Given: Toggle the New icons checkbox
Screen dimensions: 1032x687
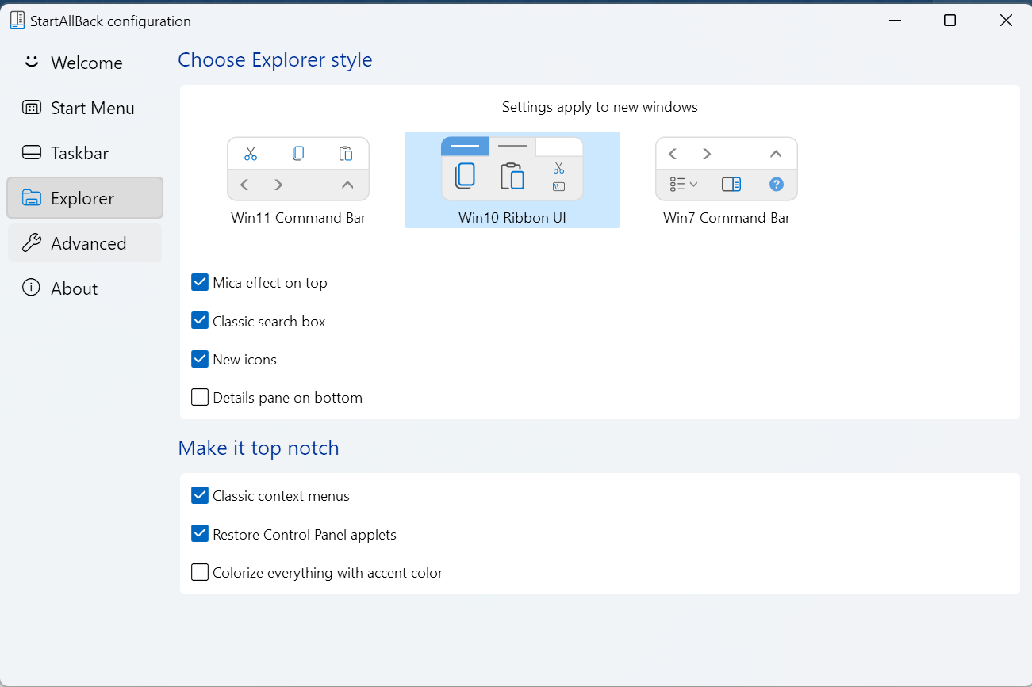Looking at the screenshot, I should click(200, 360).
